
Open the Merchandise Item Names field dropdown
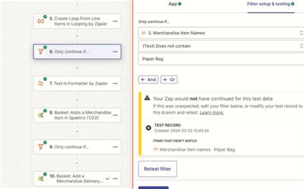221,33
